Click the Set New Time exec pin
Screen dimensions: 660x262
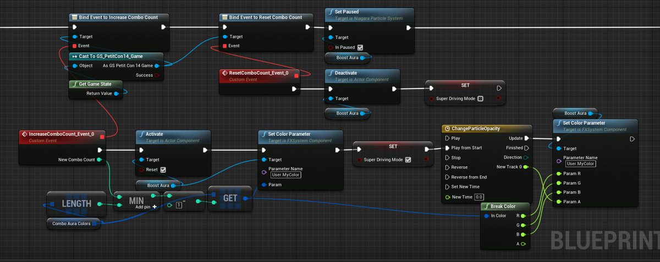tap(447, 186)
